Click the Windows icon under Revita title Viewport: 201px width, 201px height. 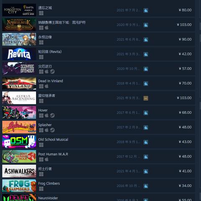[41, 57]
